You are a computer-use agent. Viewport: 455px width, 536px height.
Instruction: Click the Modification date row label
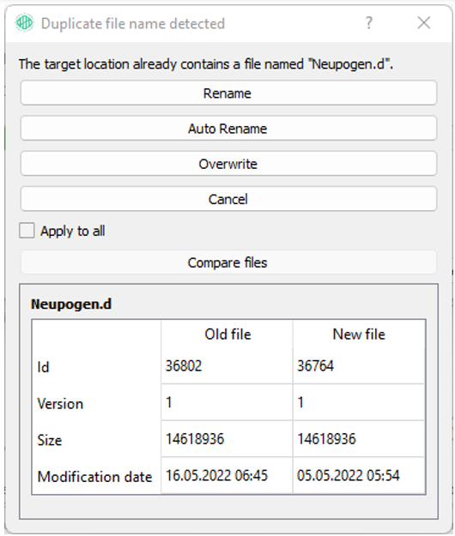point(94,477)
